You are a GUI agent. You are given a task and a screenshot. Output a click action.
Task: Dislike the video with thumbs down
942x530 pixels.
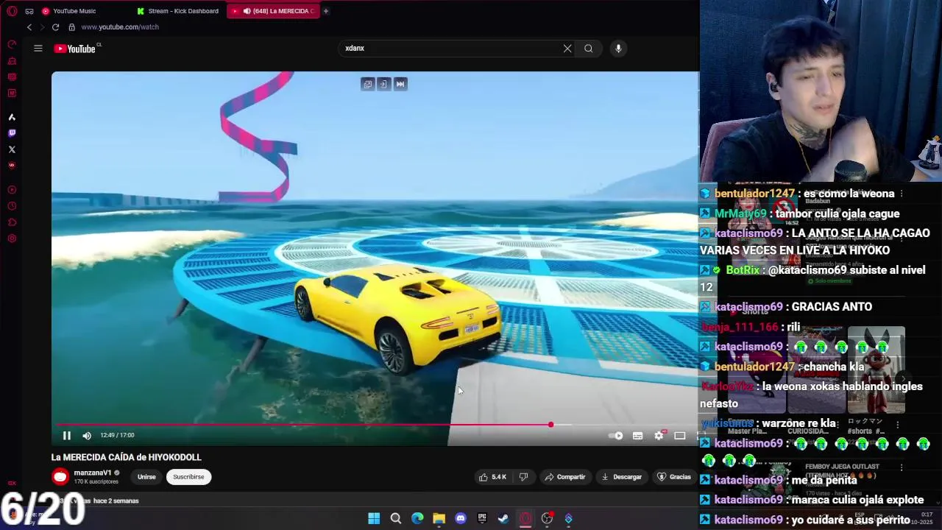523,477
